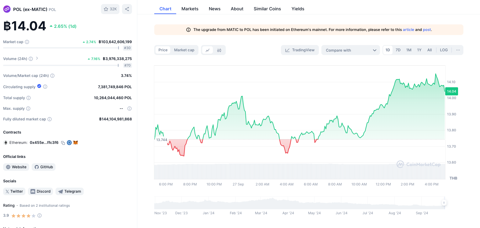
Task: Click the timeline range slider handle
Action: pyautogui.click(x=444, y=203)
